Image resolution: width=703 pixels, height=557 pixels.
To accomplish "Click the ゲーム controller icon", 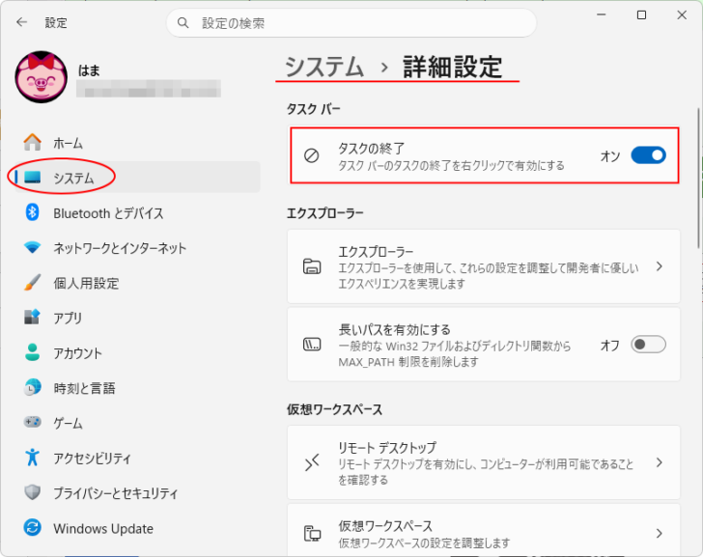I will coord(32,422).
